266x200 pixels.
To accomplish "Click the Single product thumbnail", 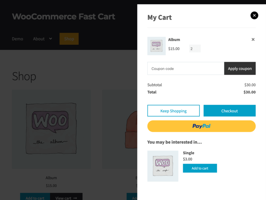I will pyautogui.click(x=163, y=166).
